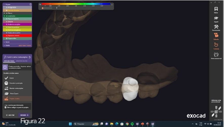Click the Salvar save icon
Viewport: 224px width, 127px height.
coord(216,10)
